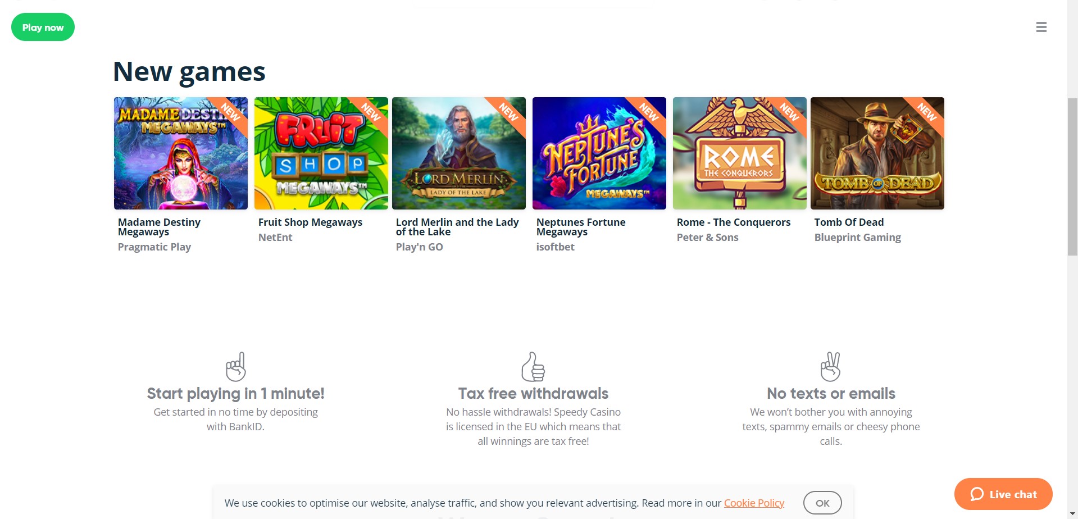The image size is (1078, 519).
Task: Click the Tomb Of Dead title link
Action: pyautogui.click(x=849, y=222)
